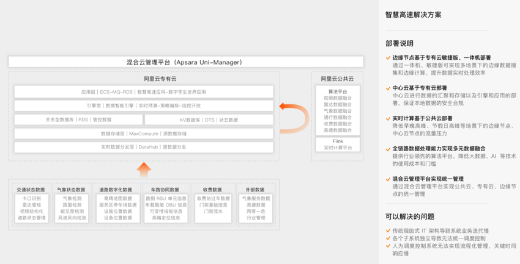Click 收费站过车数据 item
Viewport: 520px width, 264px height.
click(x=214, y=199)
